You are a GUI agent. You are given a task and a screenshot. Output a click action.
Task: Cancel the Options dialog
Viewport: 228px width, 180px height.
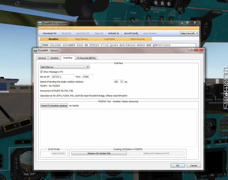pyautogui.click(x=194, y=165)
